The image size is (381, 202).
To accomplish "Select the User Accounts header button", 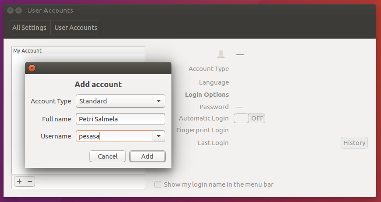I will 75,28.
